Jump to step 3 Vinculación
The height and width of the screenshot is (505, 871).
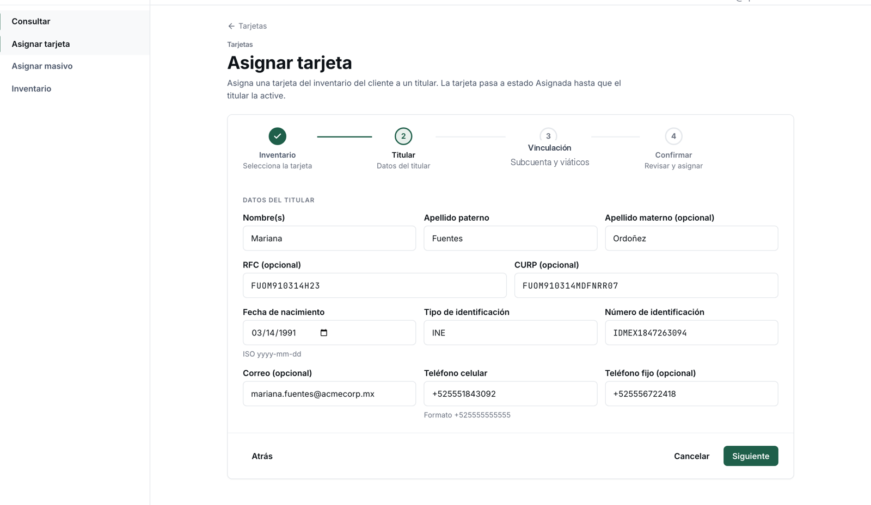point(548,136)
